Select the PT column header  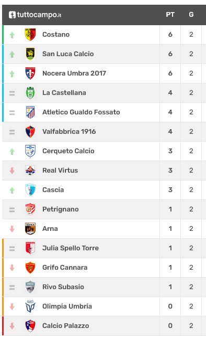coord(170,15)
